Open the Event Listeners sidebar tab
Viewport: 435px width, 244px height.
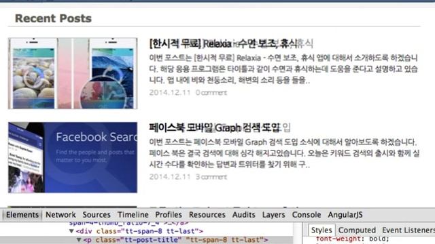pos(408,230)
